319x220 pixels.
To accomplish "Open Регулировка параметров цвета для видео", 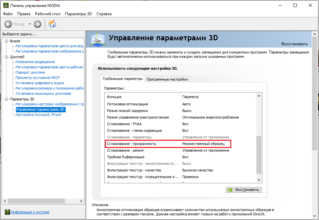I will (49, 46).
